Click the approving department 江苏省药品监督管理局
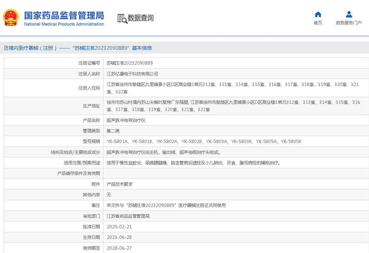 (128, 216)
